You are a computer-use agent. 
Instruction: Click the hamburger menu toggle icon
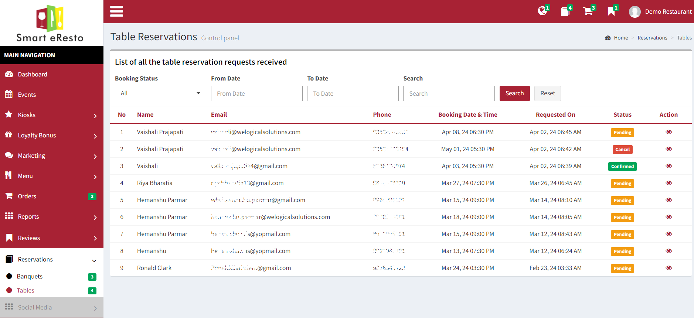click(116, 11)
